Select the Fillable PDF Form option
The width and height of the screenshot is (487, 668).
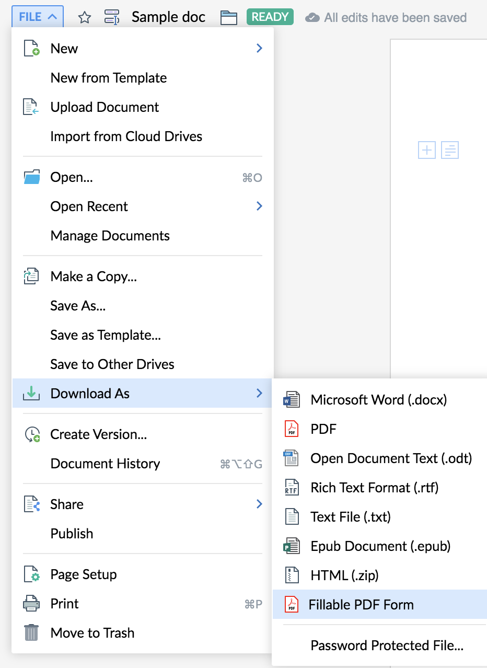[361, 605]
